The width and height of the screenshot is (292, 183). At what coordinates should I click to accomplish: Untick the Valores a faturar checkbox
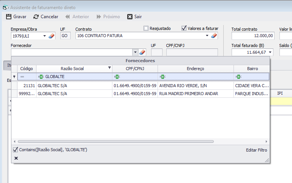184,28
